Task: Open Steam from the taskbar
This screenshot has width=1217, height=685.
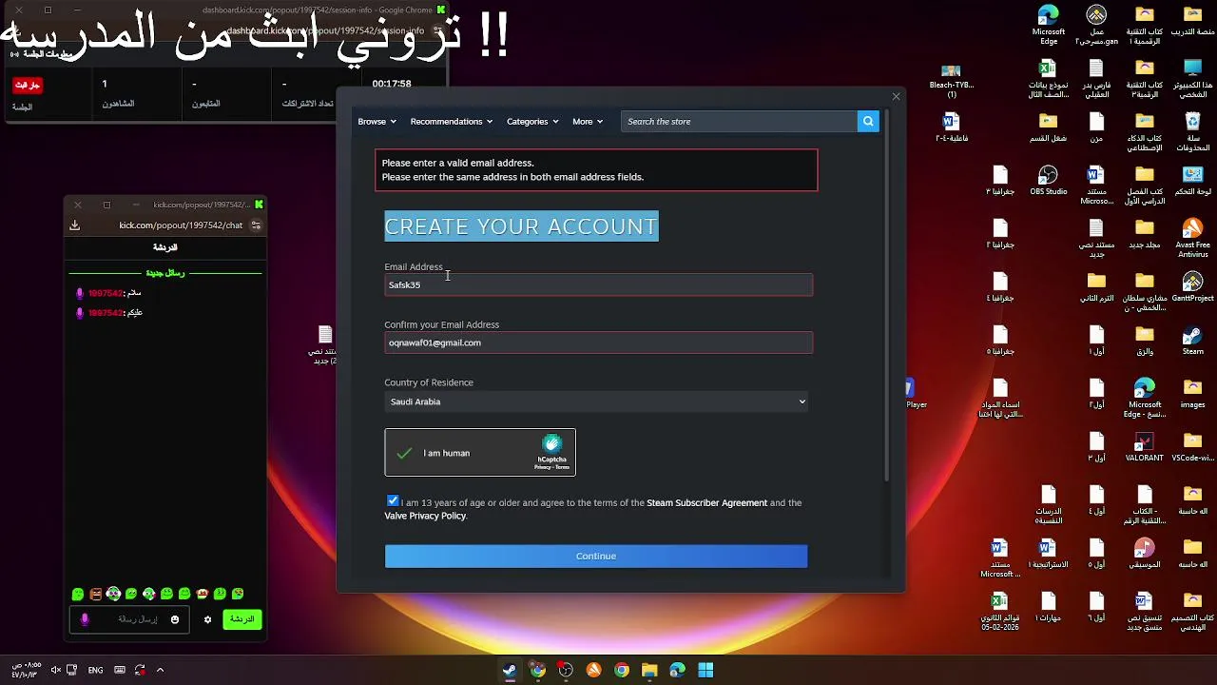Action: pos(510,670)
